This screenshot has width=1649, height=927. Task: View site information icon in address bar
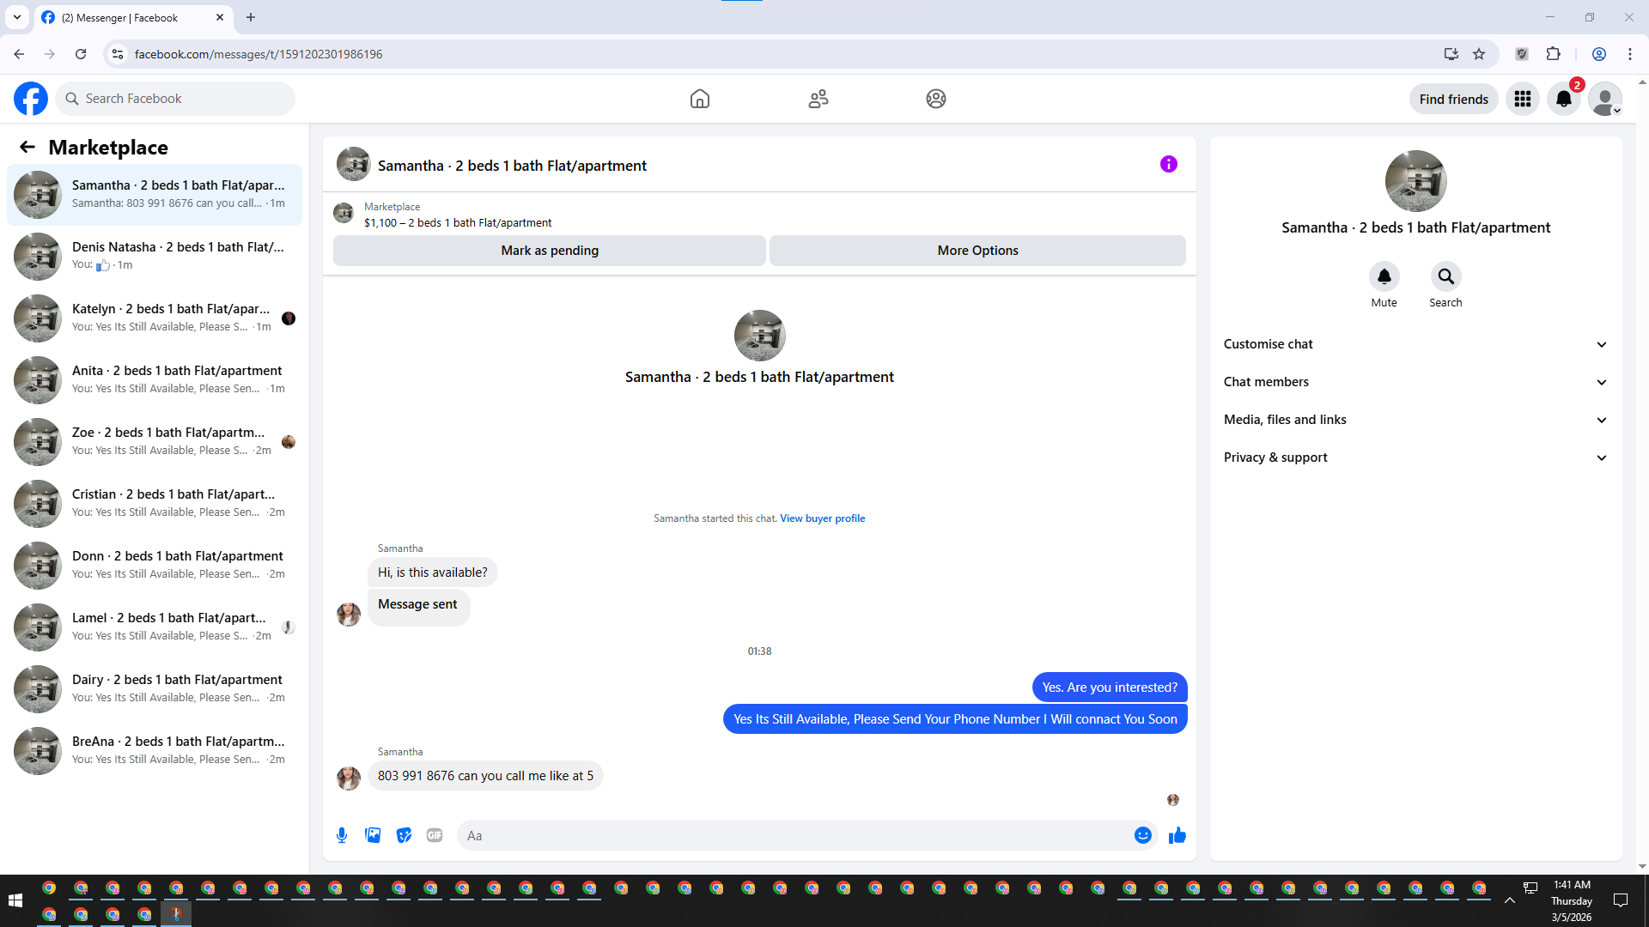(118, 54)
